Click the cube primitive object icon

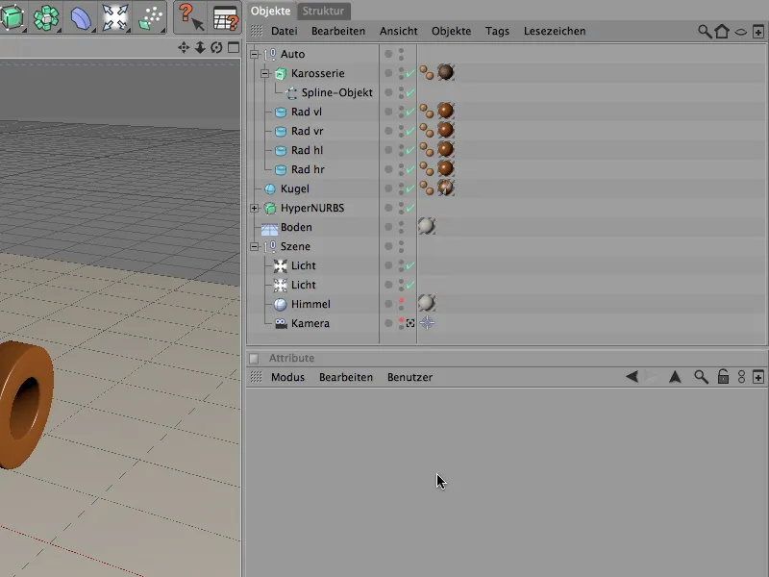pos(14,17)
